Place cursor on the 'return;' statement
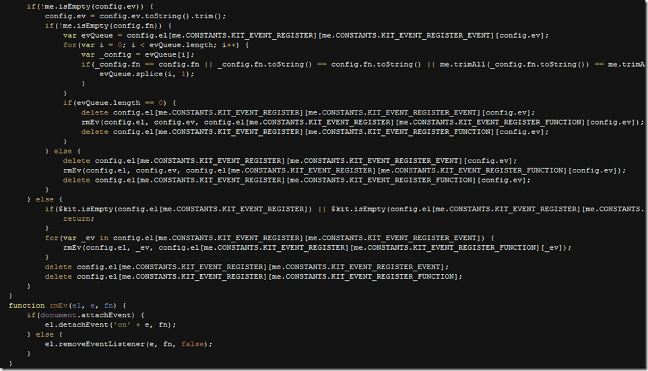Viewport: 648px width, 371px height. point(79,219)
